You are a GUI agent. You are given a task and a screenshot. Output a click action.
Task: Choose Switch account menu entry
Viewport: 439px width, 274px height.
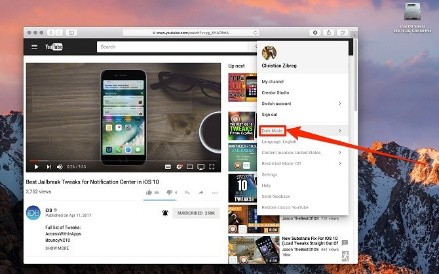[x=277, y=104]
